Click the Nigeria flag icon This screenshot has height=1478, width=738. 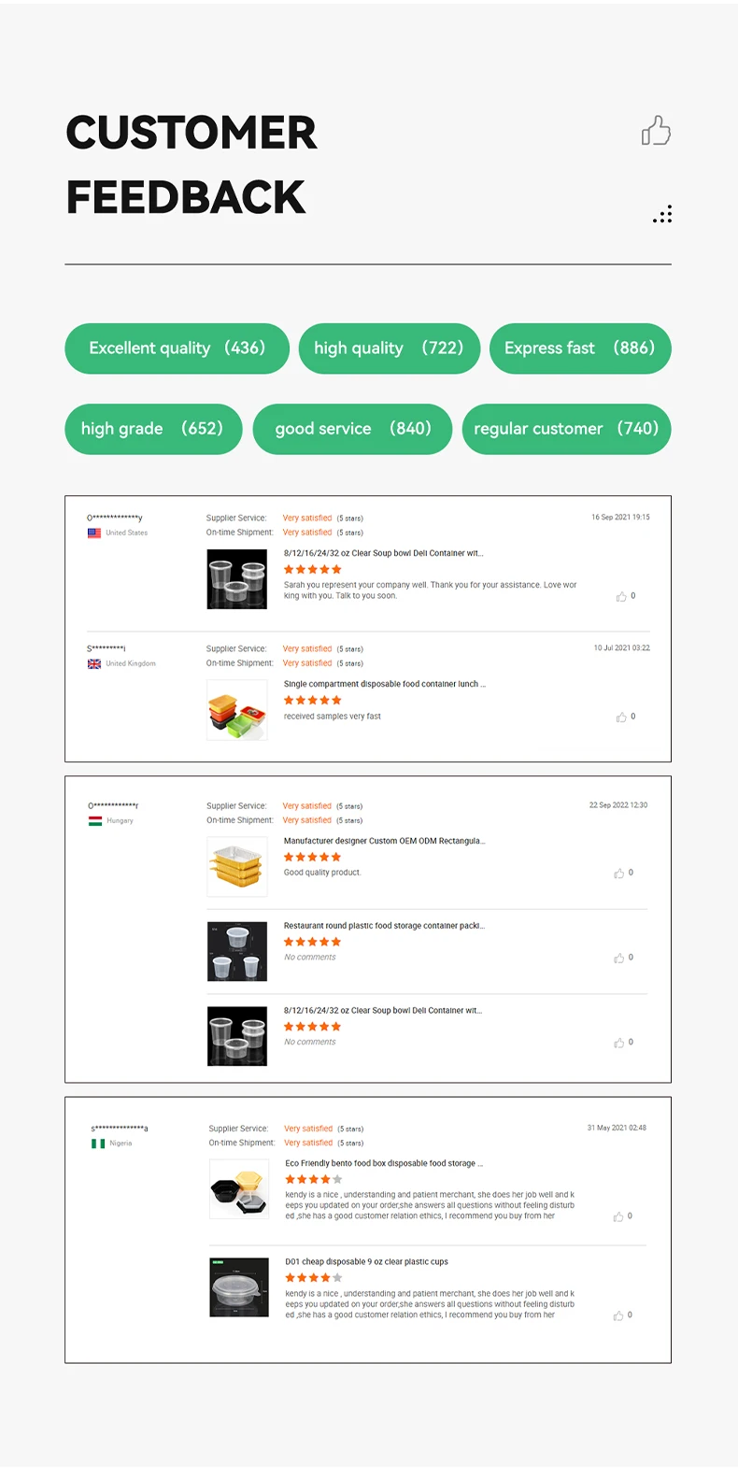point(98,1144)
